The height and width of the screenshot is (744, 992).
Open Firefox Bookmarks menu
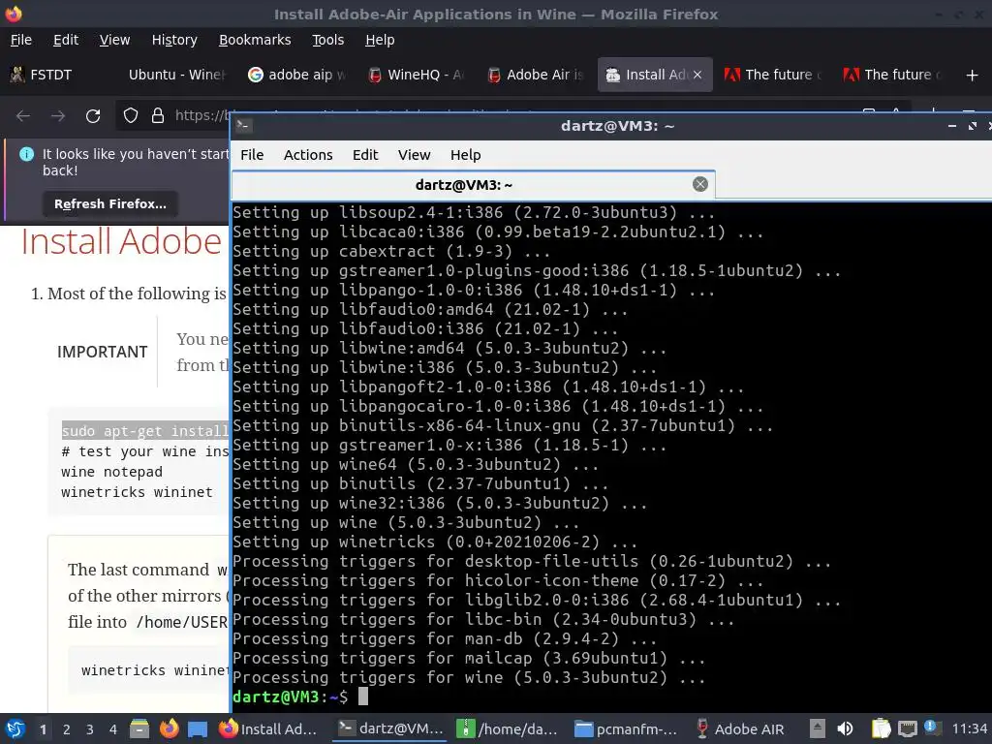[x=255, y=40]
